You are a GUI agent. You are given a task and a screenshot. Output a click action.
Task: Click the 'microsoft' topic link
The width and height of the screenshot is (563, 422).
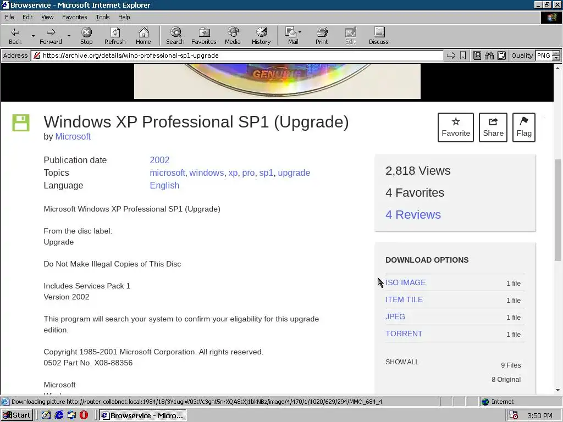click(167, 173)
